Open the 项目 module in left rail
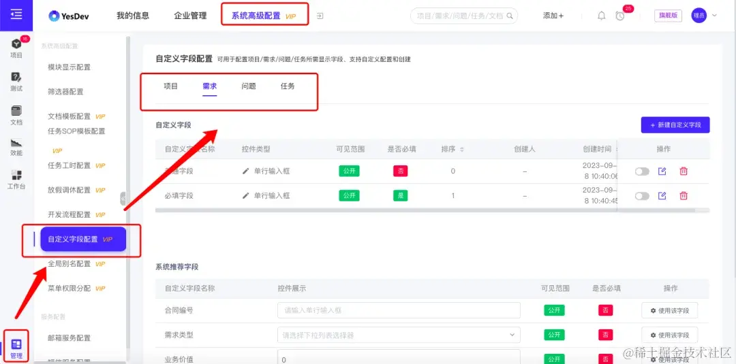Screen dimensions: 736x364 coord(16,48)
